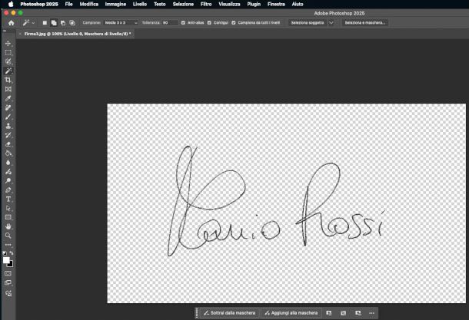Toggle the Anti-alias checkbox
This screenshot has width=469, height=320.
point(182,23)
